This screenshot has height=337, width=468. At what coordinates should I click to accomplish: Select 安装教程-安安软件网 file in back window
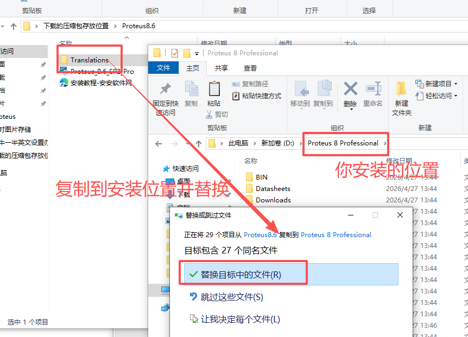(101, 83)
